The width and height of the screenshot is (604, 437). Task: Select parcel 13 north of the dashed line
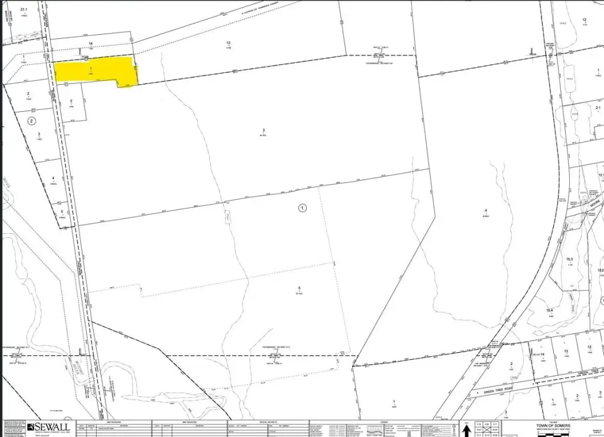(x=228, y=43)
